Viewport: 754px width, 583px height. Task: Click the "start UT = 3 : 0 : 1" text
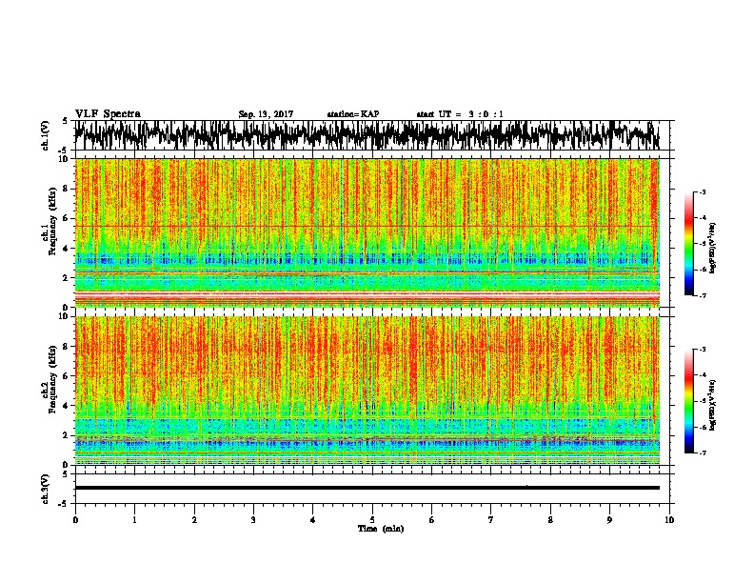pyautogui.click(x=460, y=114)
